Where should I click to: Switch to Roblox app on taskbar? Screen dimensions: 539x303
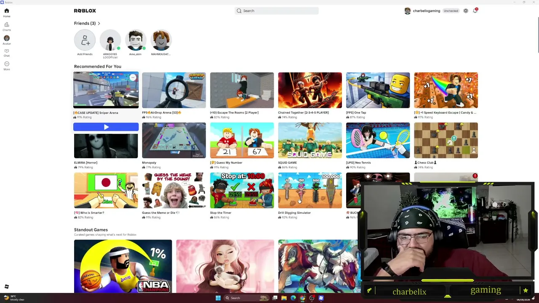tap(321, 298)
